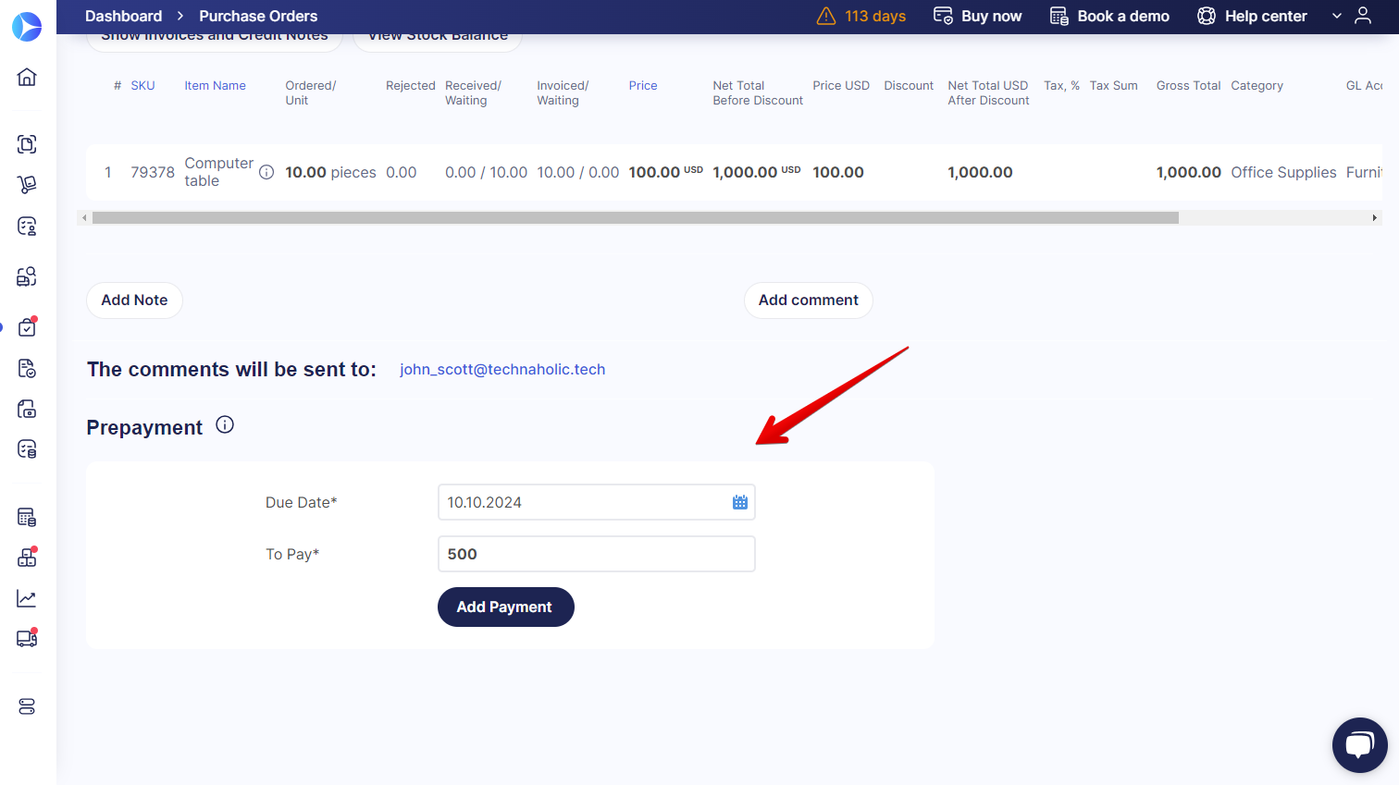The image size is (1399, 785).
Task: Open the delivery truck icon with red badge
Action: pyautogui.click(x=27, y=638)
